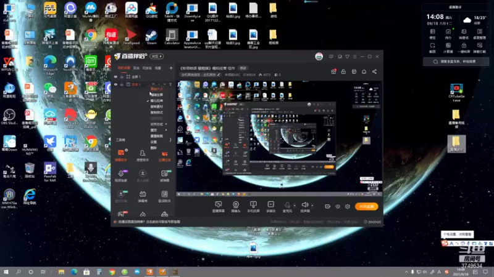Open the mode pill dropdown beside the logo
The height and width of the screenshot is (277, 494).
point(157,57)
